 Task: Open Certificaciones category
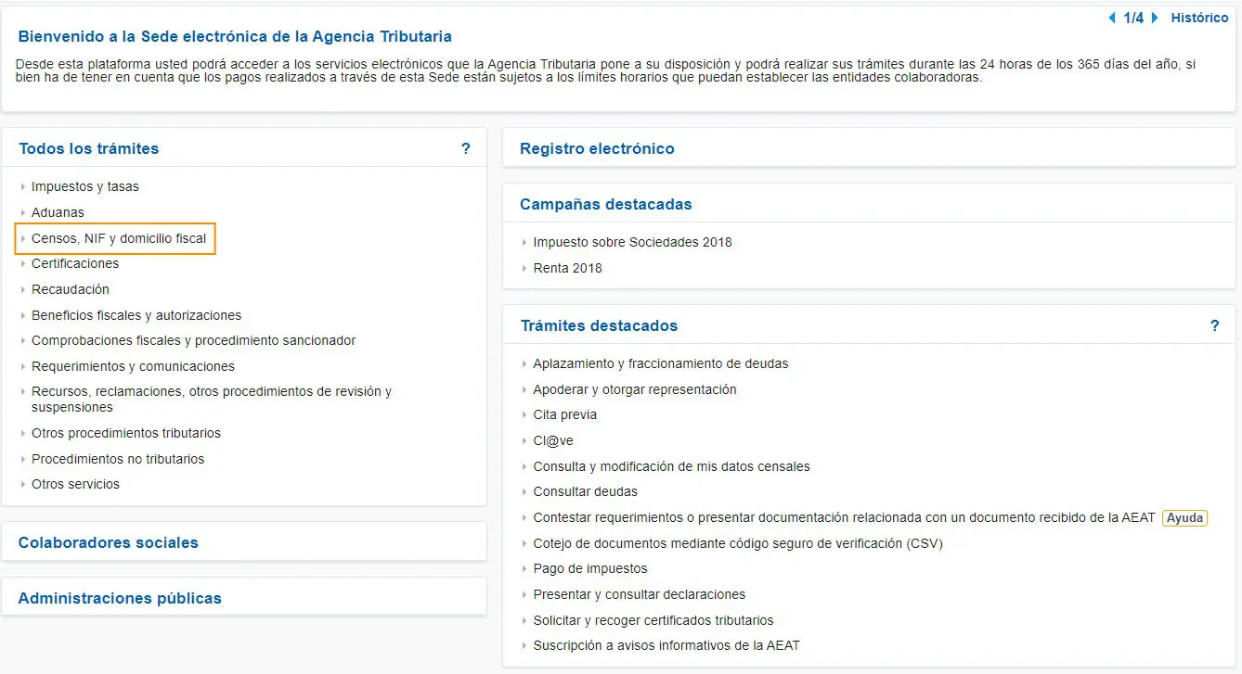pyautogui.click(x=75, y=263)
